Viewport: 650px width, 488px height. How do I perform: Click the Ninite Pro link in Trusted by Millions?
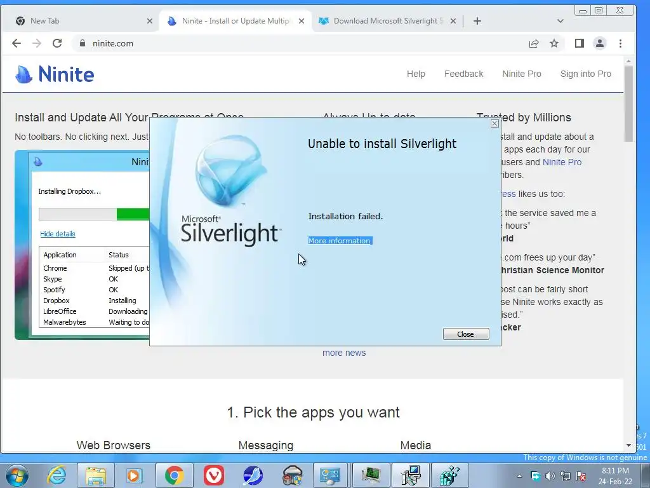tap(562, 162)
